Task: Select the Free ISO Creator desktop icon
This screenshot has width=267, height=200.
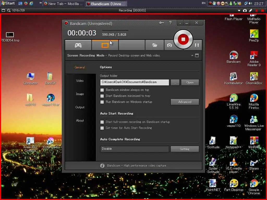Action: (x=30, y=145)
